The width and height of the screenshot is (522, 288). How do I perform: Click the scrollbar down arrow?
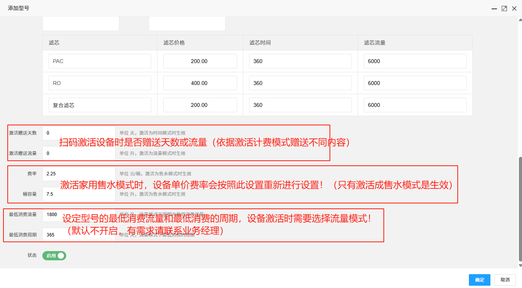tap(520, 265)
